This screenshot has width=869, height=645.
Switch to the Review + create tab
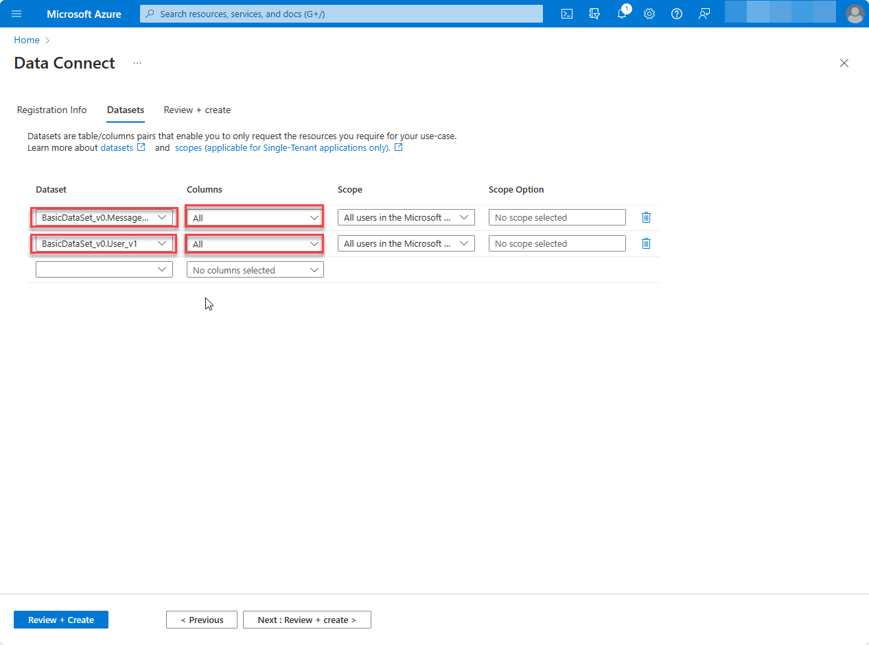pyautogui.click(x=197, y=110)
